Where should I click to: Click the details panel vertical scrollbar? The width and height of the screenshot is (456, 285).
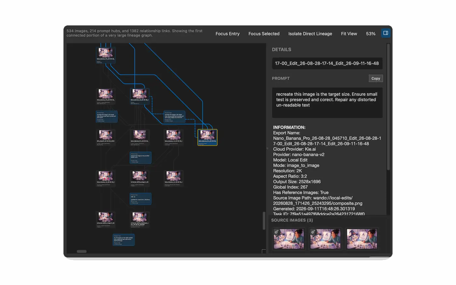388,107
